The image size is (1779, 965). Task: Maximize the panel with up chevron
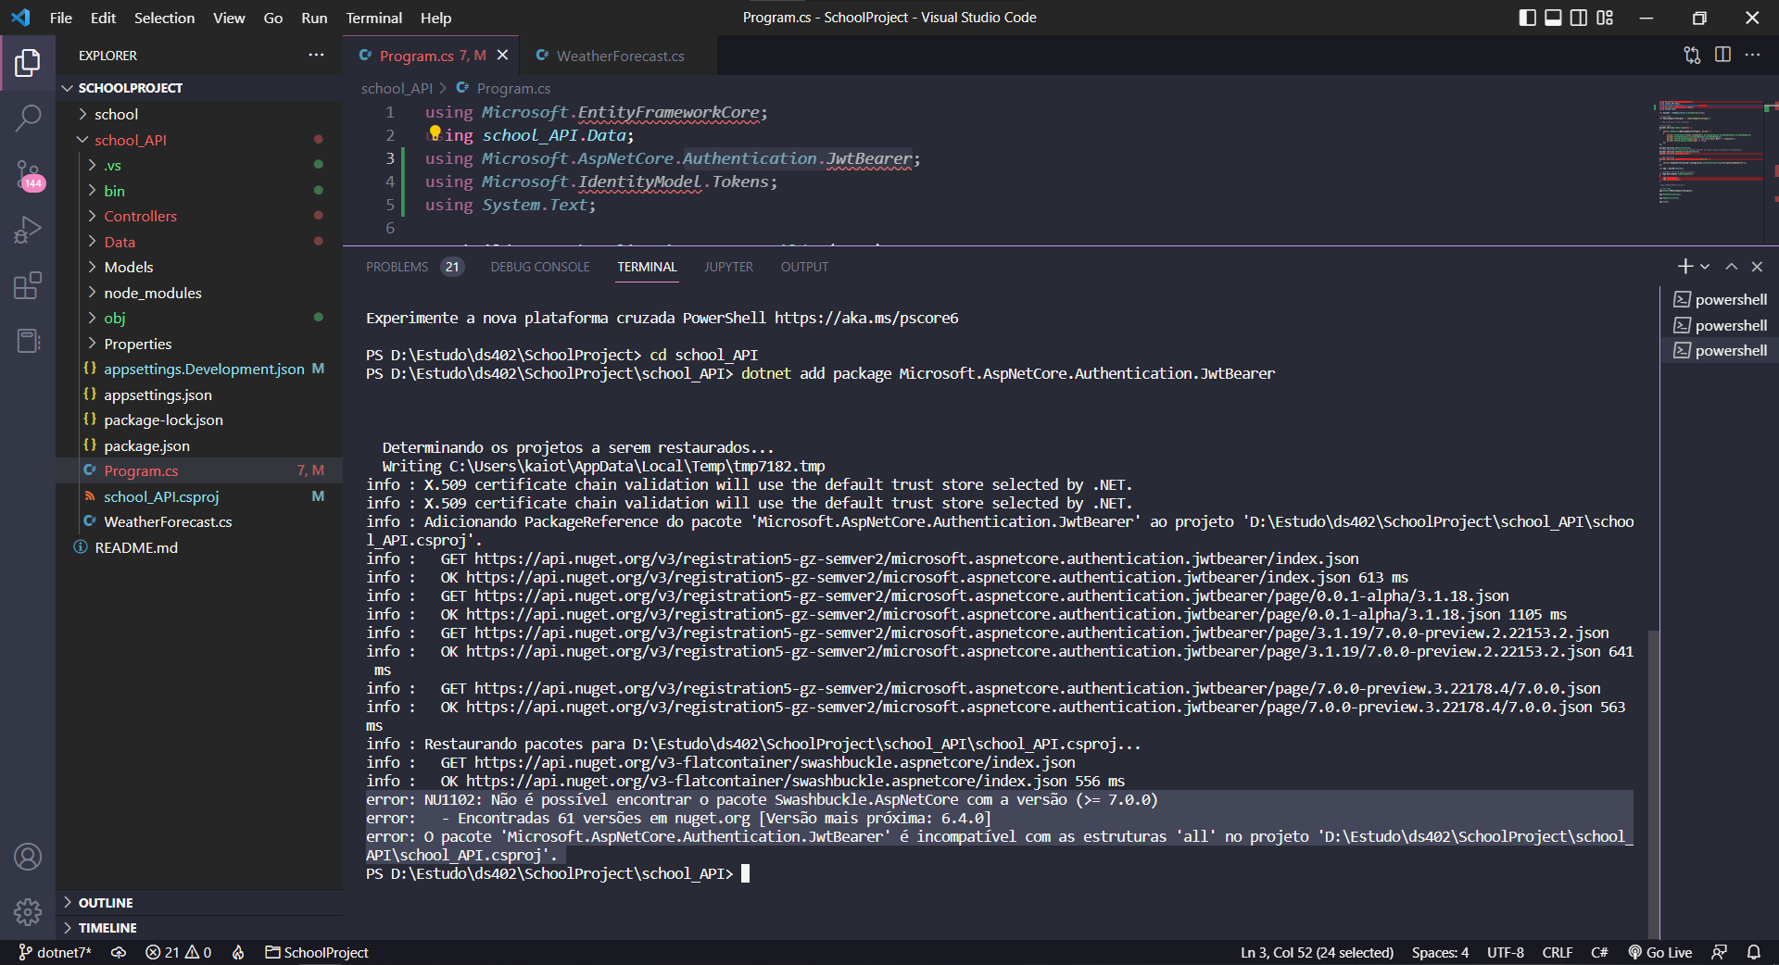point(1731,267)
